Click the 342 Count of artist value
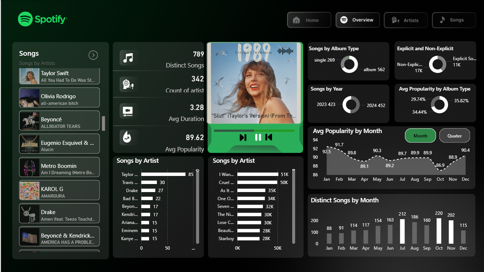This screenshot has width=484, height=272. click(198, 79)
